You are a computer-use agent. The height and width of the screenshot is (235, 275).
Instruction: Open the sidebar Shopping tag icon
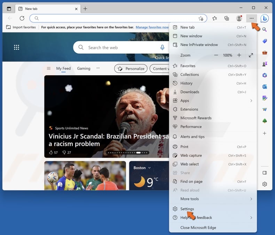(x=265, y=41)
